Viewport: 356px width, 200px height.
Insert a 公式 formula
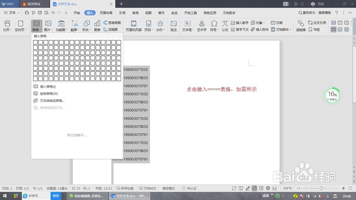pyautogui.click(x=225, y=26)
